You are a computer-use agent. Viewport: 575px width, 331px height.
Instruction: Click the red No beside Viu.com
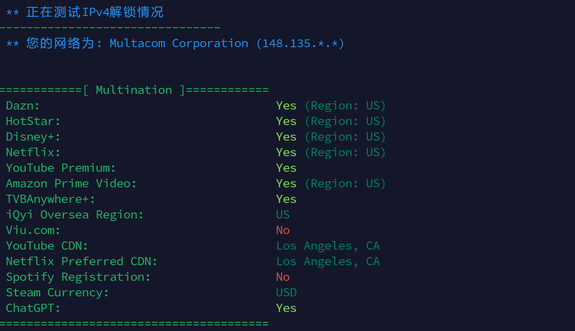(283, 230)
